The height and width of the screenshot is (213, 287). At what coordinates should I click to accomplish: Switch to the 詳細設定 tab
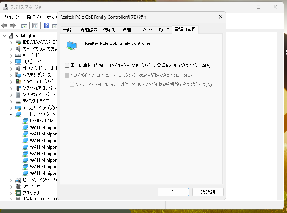coord(89,30)
